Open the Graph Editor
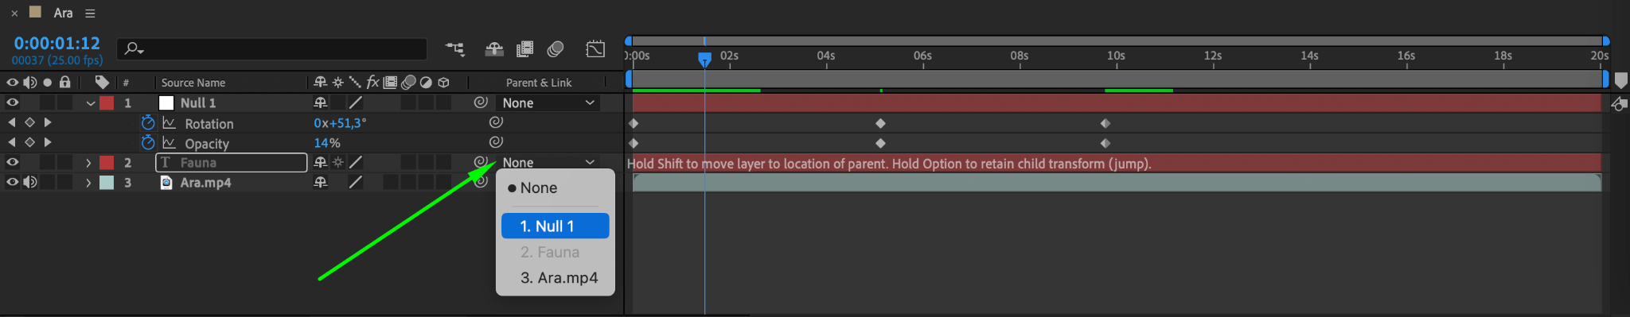Screen dimensions: 1630x317 pos(595,49)
